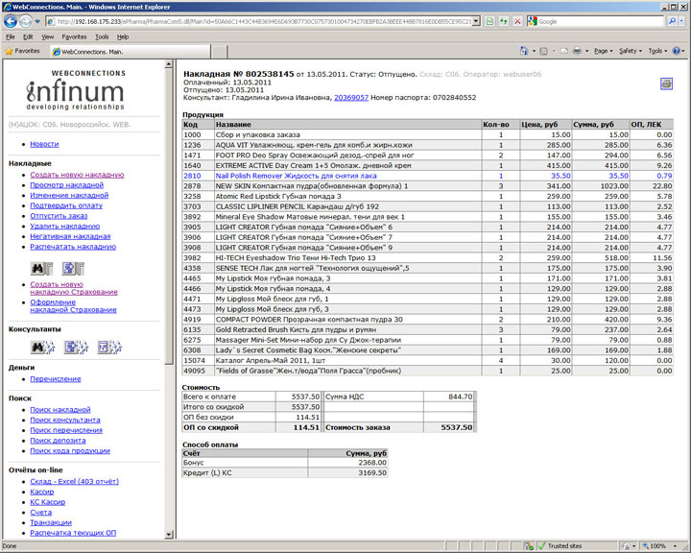Expand the address bar URL dropdown

click(476, 21)
